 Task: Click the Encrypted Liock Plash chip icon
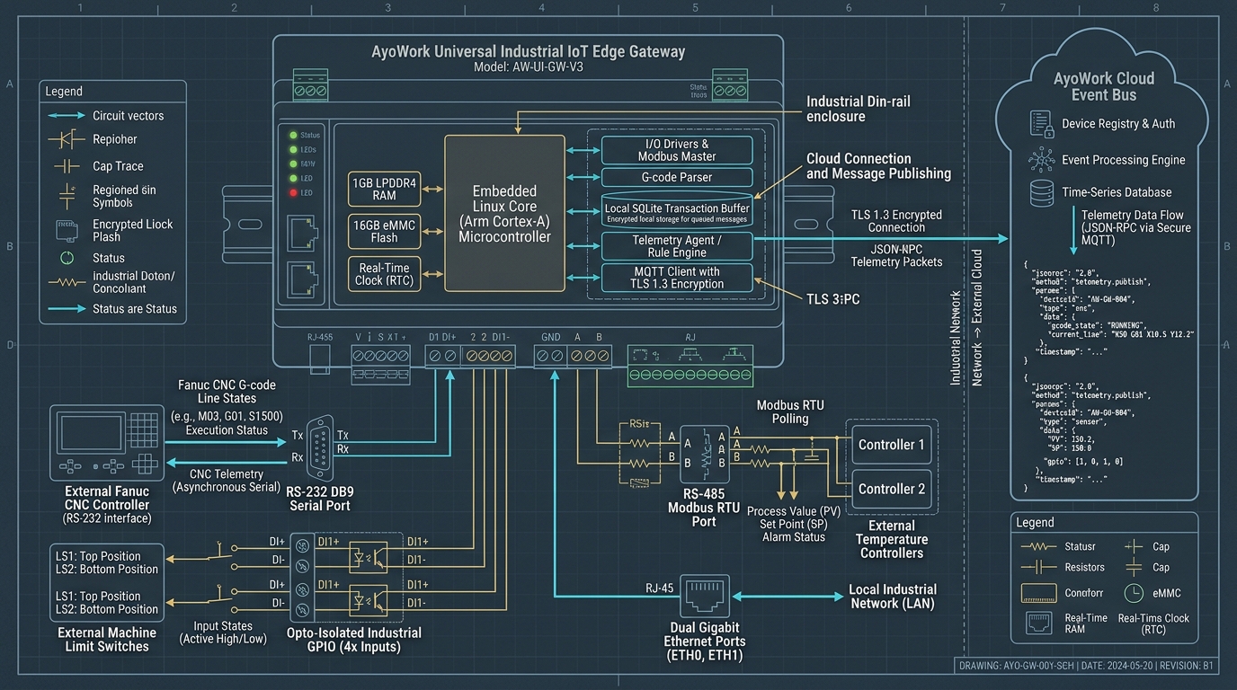[x=67, y=230]
